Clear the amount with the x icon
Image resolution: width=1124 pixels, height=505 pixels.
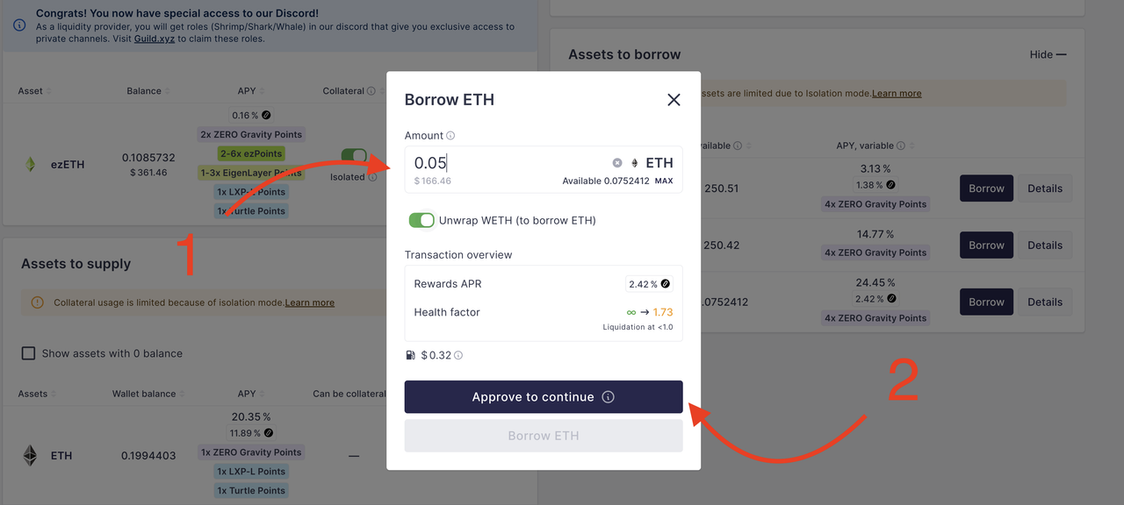click(x=617, y=163)
